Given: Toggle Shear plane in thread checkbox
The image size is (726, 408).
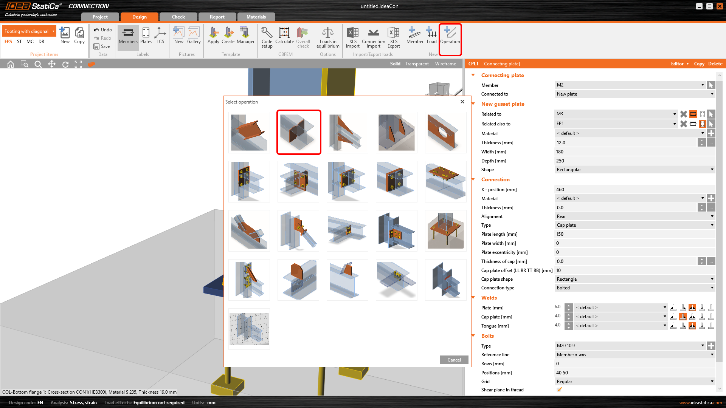Looking at the screenshot, I should coord(559,389).
